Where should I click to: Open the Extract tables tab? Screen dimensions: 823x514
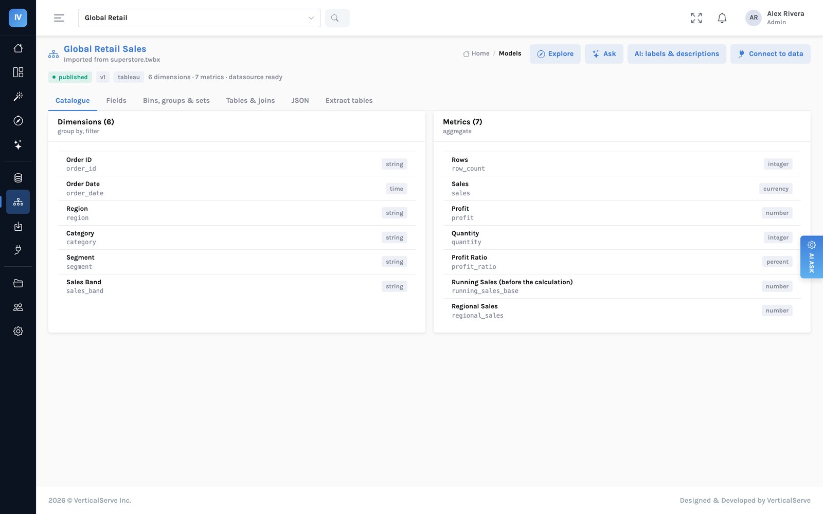(x=349, y=101)
